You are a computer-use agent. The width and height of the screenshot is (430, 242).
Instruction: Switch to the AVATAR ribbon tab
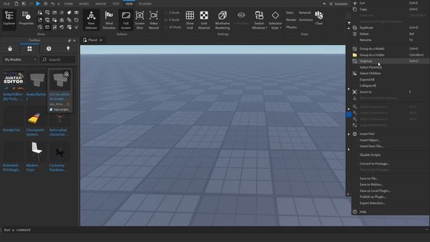[x=101, y=4]
